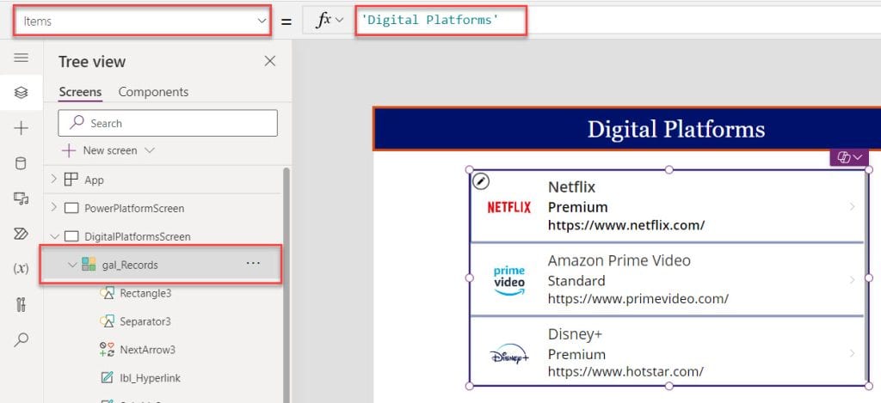881x403 pixels.
Task: Click the https://www.hotstar.com/ link
Action: pos(625,371)
